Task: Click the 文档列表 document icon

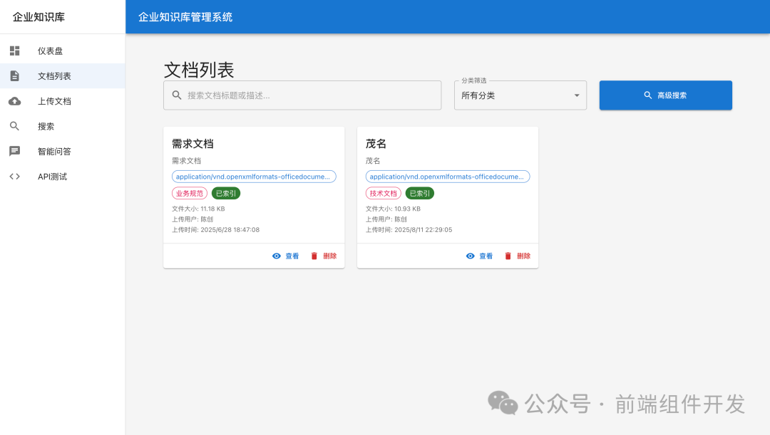Action: coord(14,75)
